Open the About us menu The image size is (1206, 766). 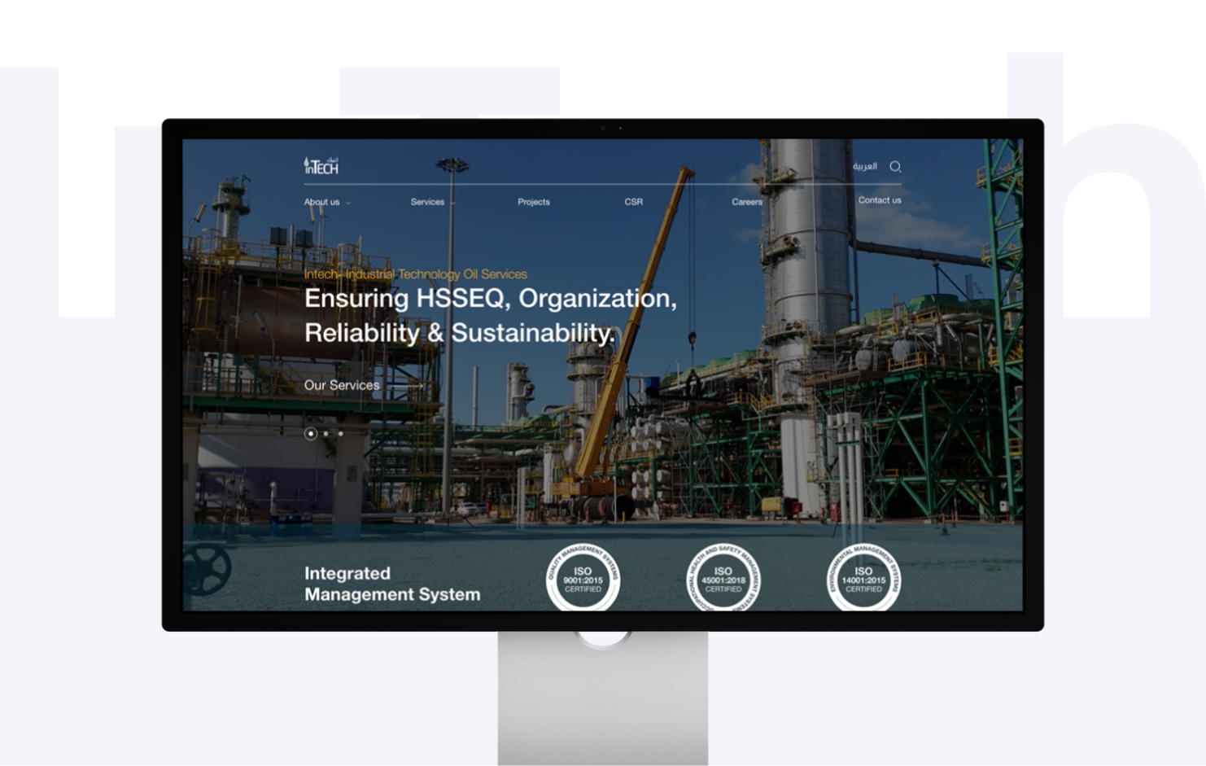321,202
